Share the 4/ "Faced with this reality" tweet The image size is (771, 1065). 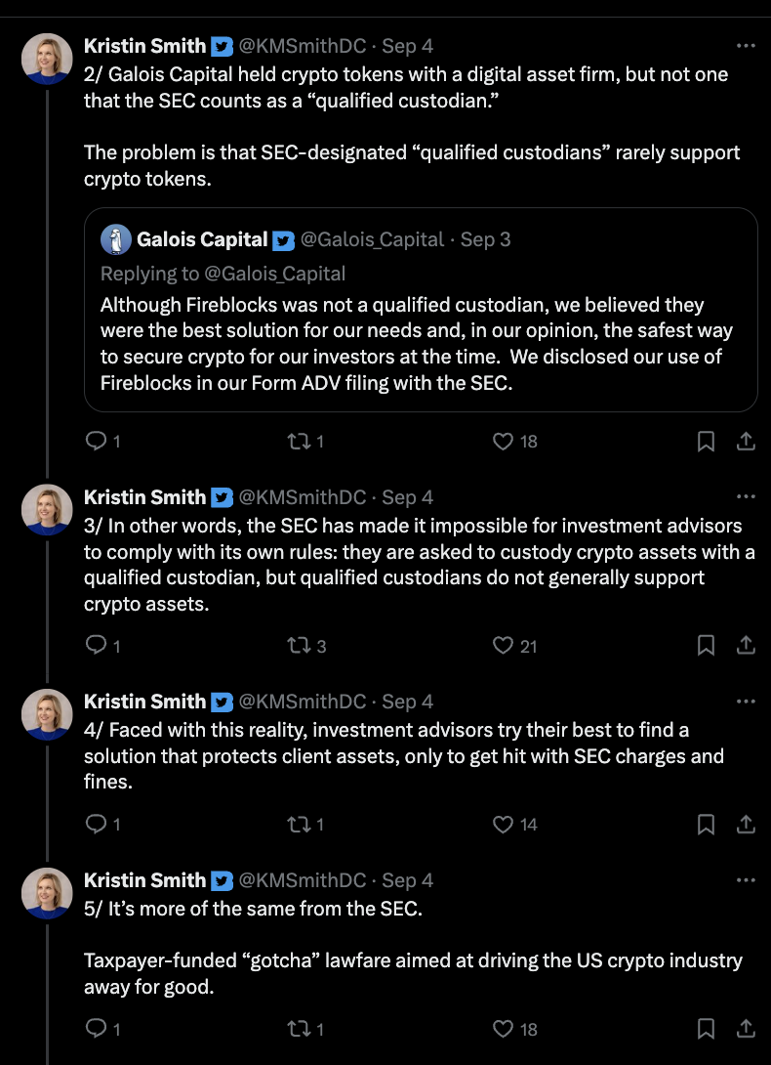tap(745, 824)
